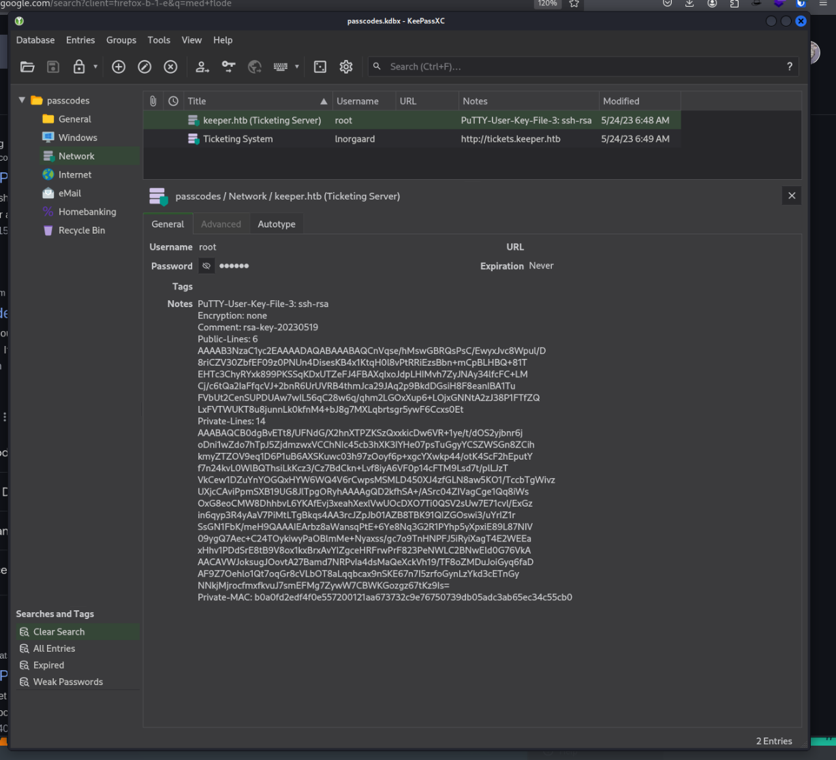The image size is (836, 760).
Task: Select the Homebanking group in sidebar
Action: [87, 212]
